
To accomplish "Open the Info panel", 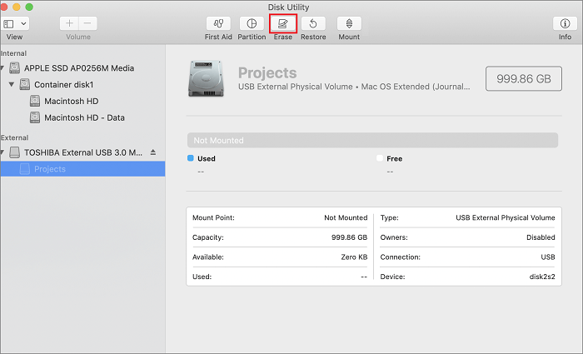I will pos(565,24).
